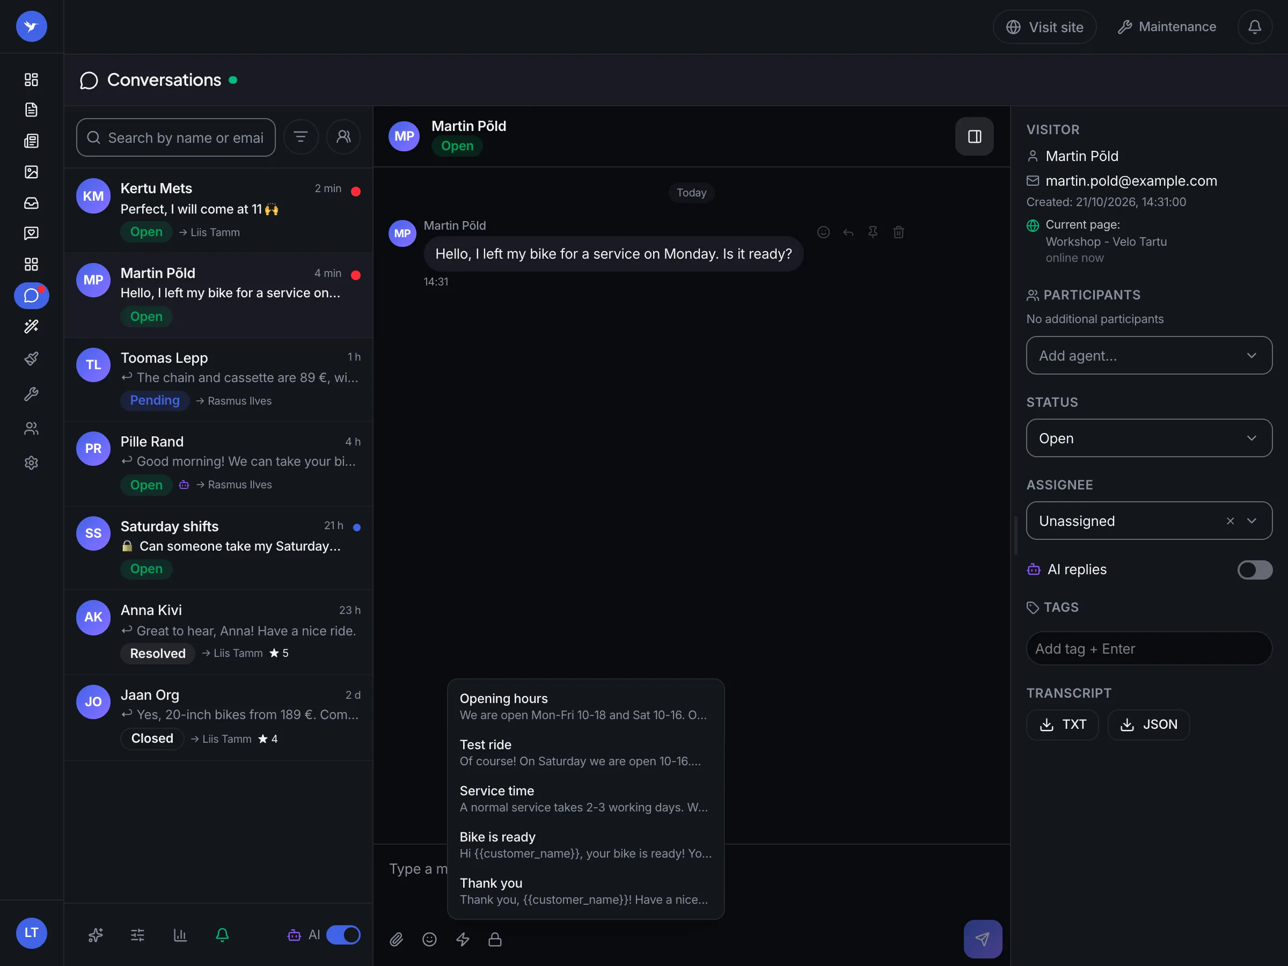Turn off the bottom AI toggle
1288x966 pixels.
point(343,934)
